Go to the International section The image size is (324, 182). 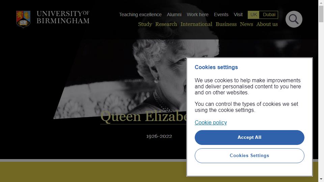196,24
